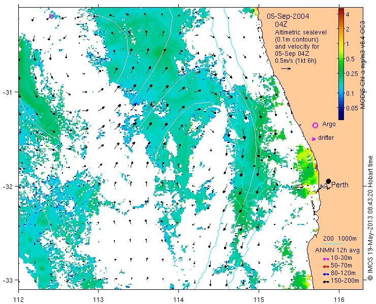Click the latitude axis label -32
The width and height of the screenshot is (376, 304).
[8, 186]
